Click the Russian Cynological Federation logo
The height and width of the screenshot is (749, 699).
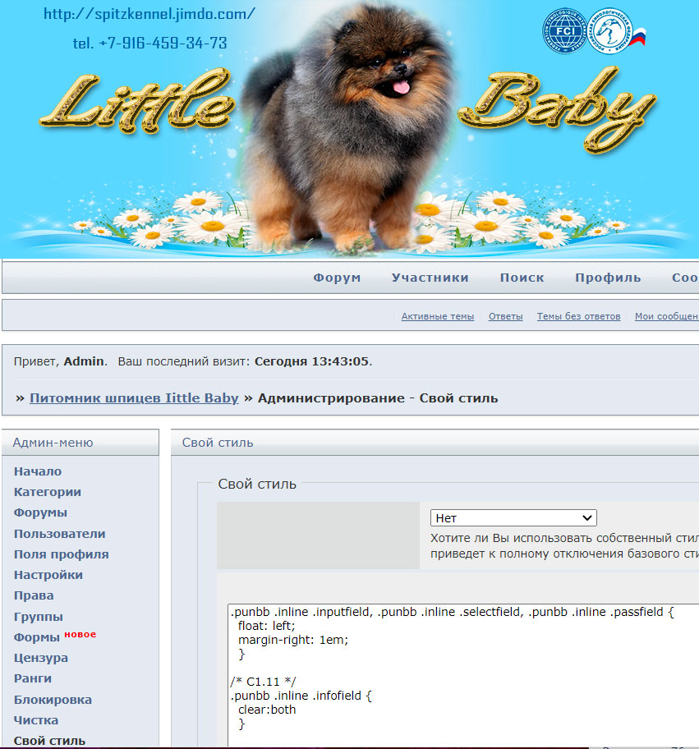tap(610, 31)
